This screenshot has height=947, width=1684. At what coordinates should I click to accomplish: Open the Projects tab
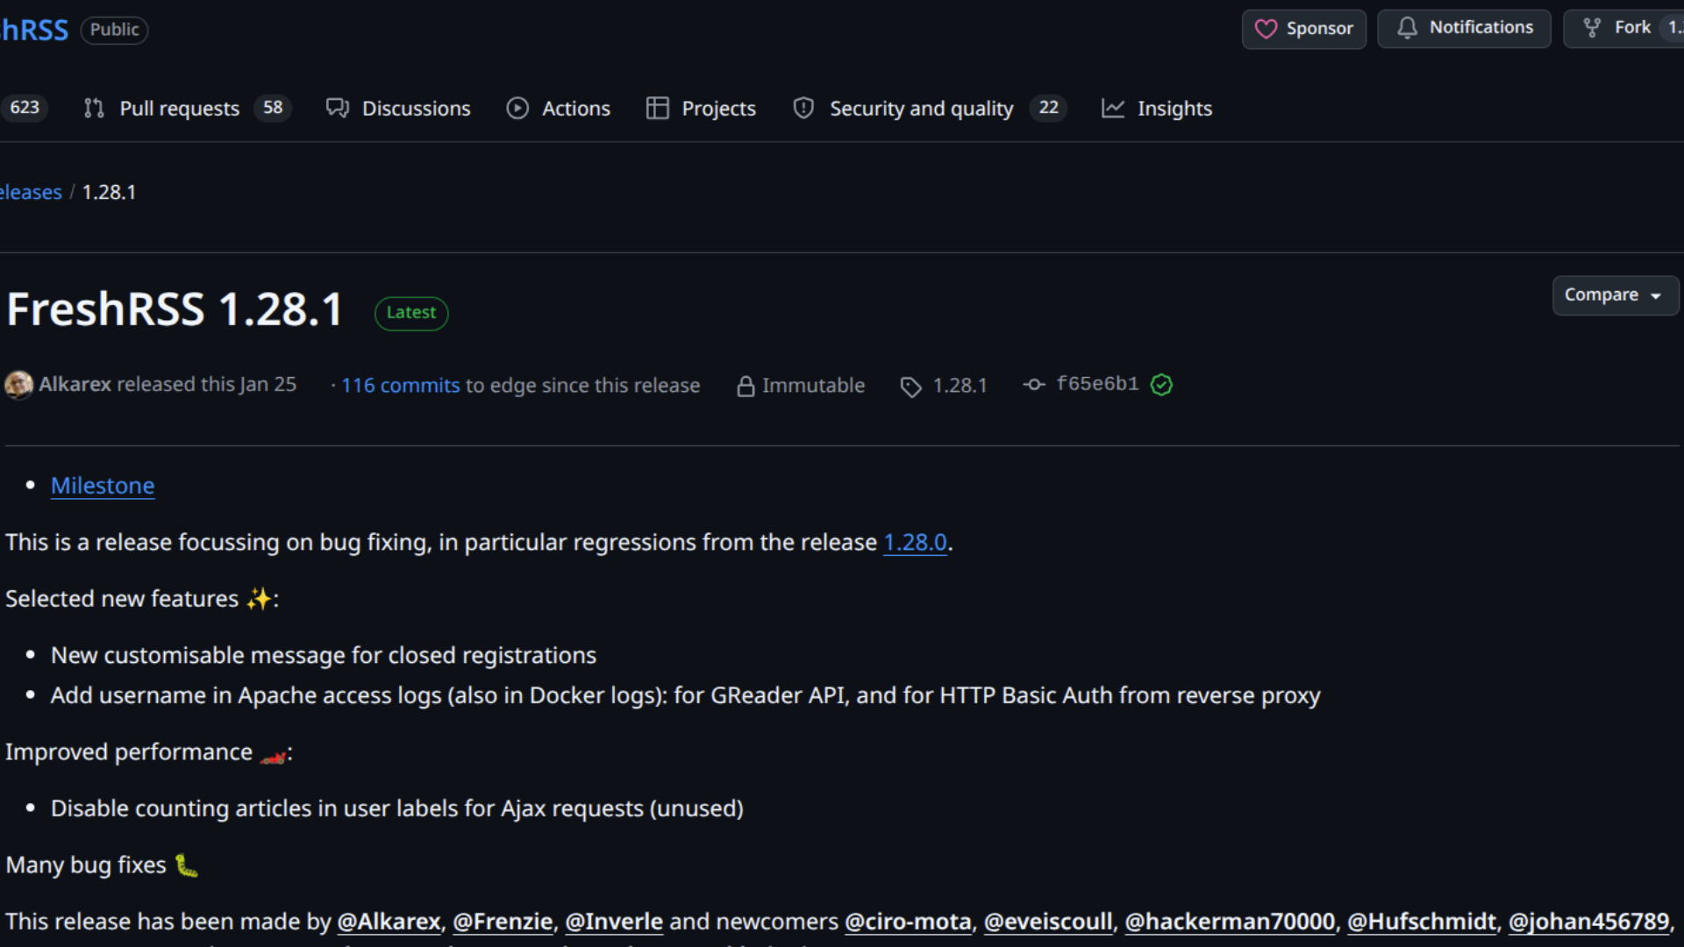coord(701,108)
